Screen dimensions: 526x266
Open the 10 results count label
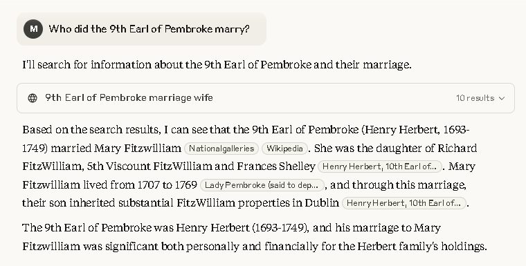click(475, 98)
